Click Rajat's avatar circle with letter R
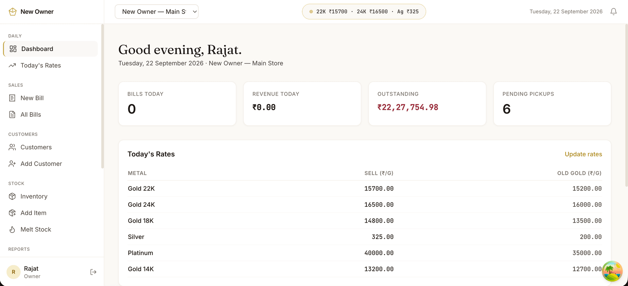This screenshot has width=628, height=286. pos(13,272)
